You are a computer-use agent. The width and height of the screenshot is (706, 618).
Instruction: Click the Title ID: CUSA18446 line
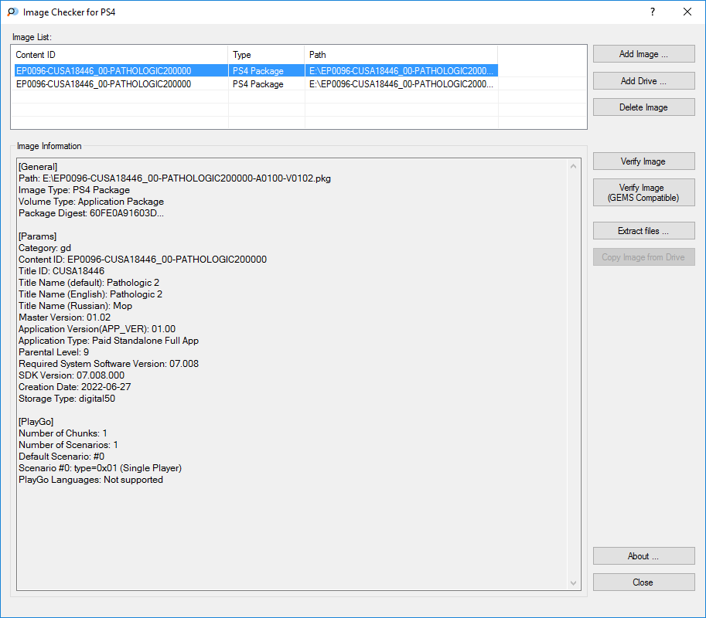click(61, 271)
